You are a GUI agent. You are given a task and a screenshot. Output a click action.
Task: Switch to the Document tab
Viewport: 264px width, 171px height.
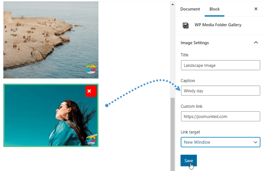(190, 9)
